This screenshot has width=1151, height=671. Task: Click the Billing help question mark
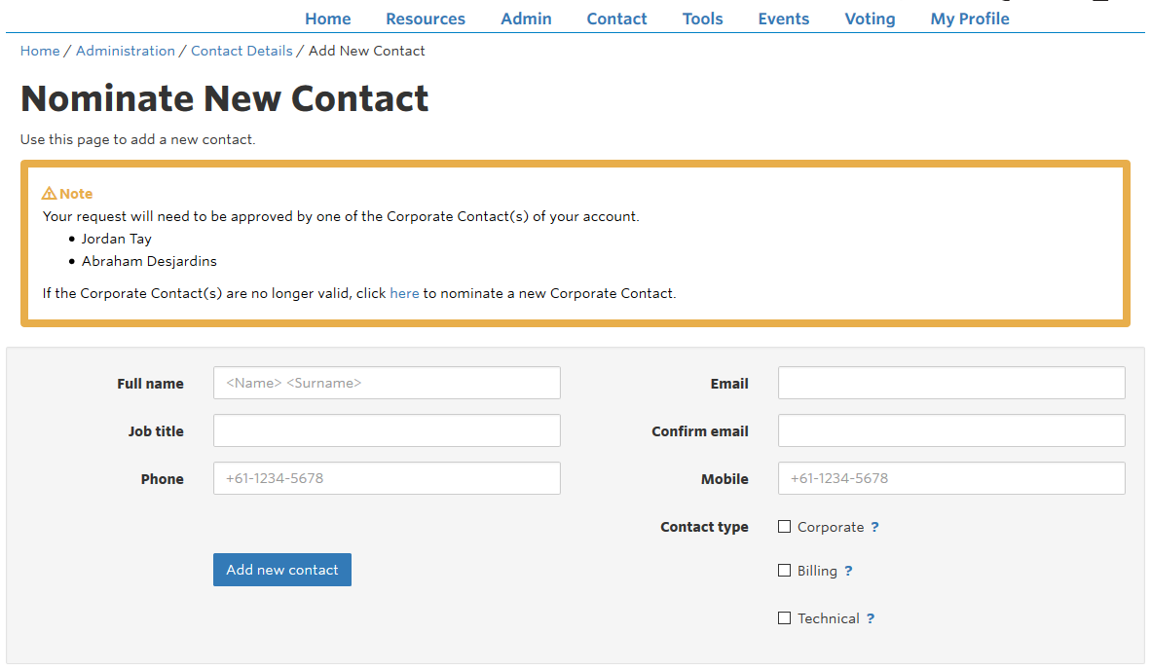[848, 571]
